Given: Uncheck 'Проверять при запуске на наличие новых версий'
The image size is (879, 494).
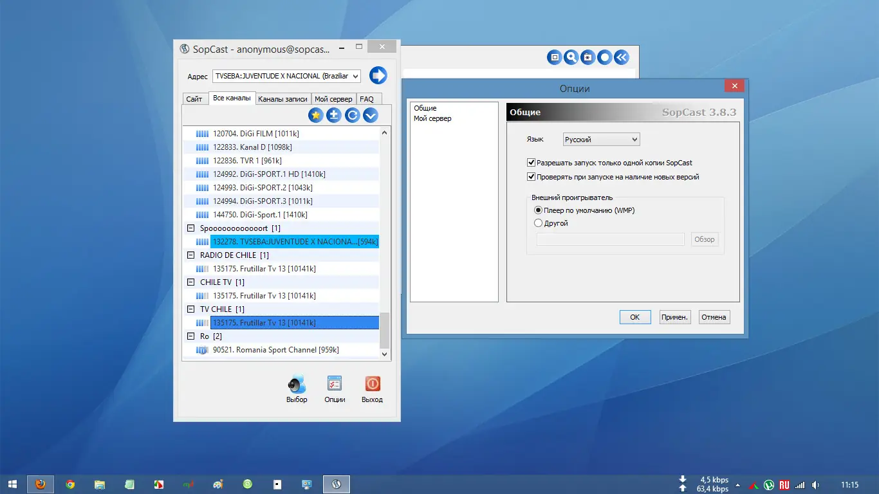Looking at the screenshot, I should click(x=531, y=177).
